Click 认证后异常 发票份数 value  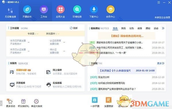64,42
